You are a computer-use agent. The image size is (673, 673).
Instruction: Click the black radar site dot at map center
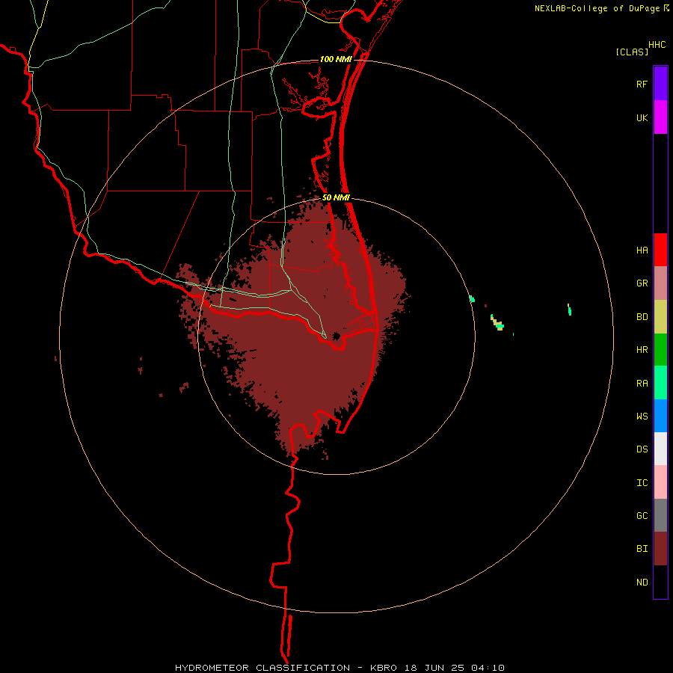point(336,336)
